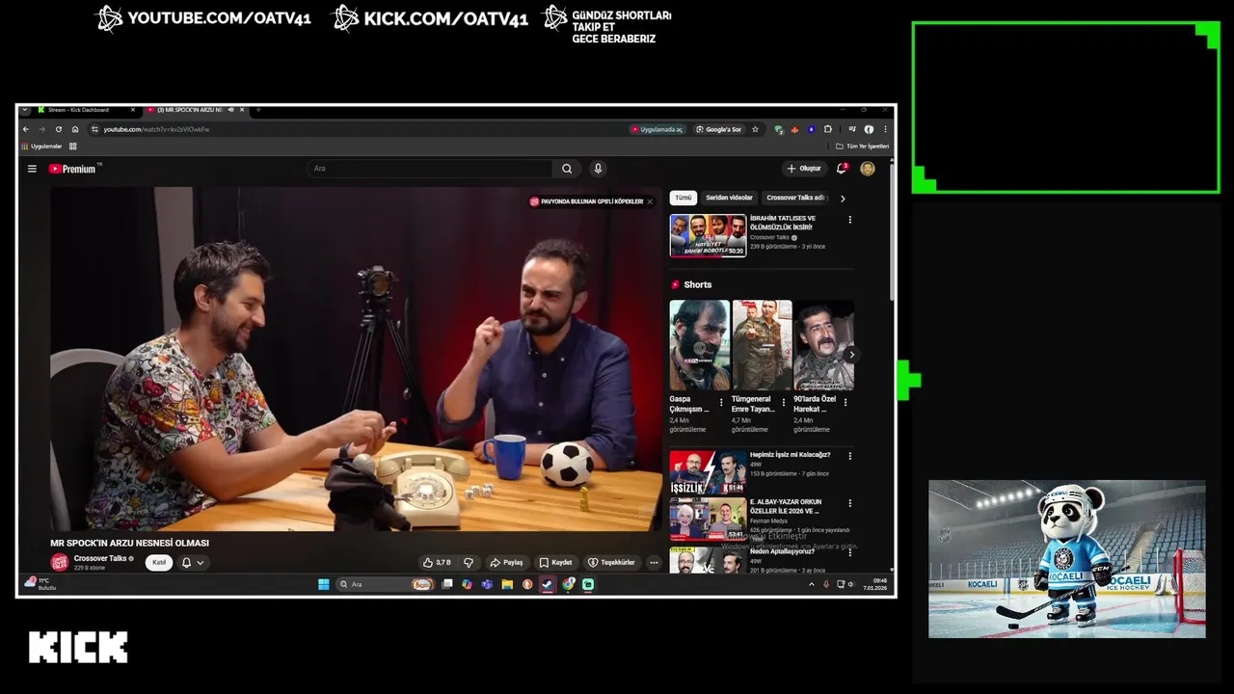The image size is (1234, 694).
Task: Click the Katıl join button
Action: click(159, 563)
